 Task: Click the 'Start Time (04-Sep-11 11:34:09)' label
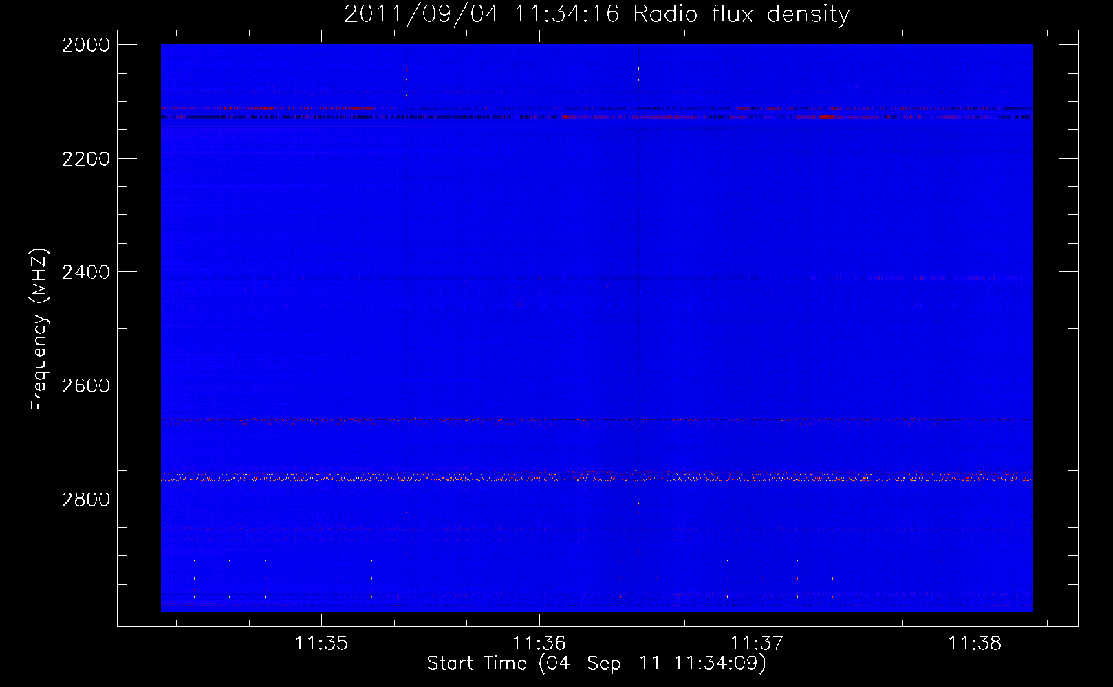[x=596, y=664]
